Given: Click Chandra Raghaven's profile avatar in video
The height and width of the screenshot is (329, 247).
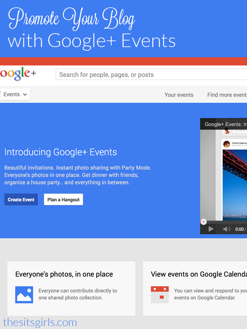Looking at the screenshot, I should (x=227, y=144).
